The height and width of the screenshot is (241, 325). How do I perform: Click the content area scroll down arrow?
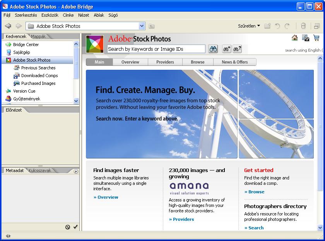click(320, 228)
